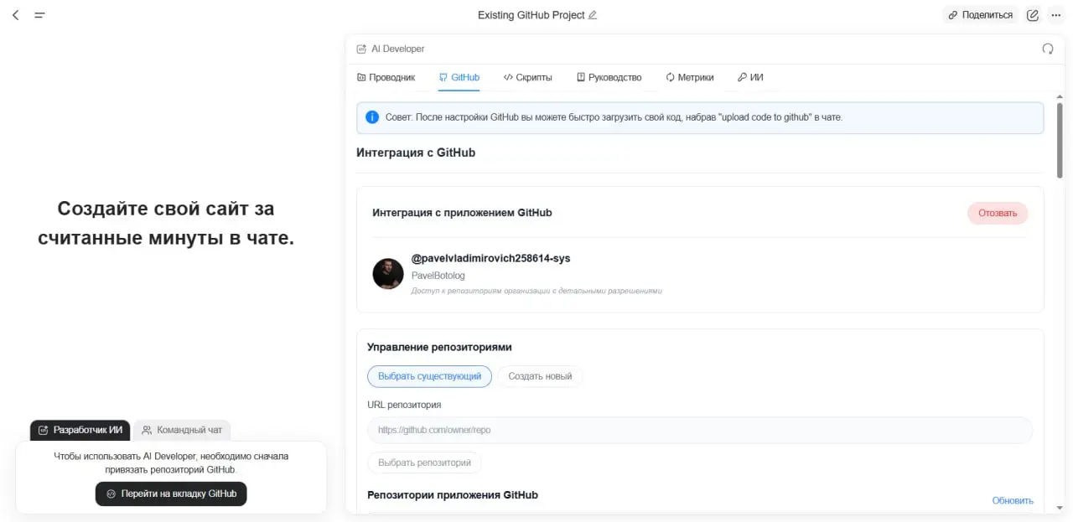Click the back arrow icon top left
1073x522 pixels.
point(15,14)
